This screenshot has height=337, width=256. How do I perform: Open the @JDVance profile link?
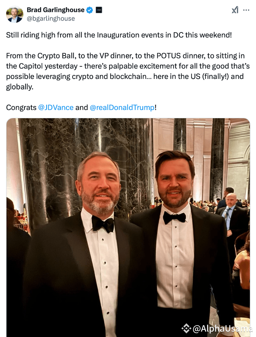[56, 107]
